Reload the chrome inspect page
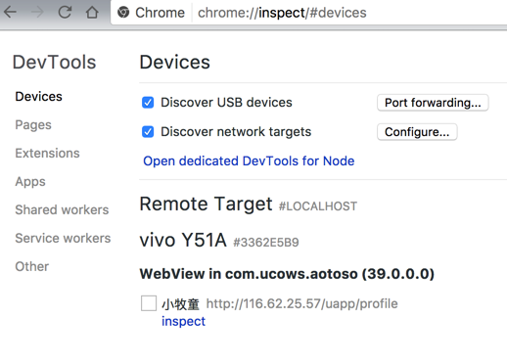The height and width of the screenshot is (364, 507). 65,13
